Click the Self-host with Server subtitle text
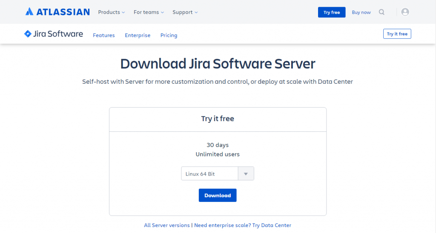 pos(218,82)
